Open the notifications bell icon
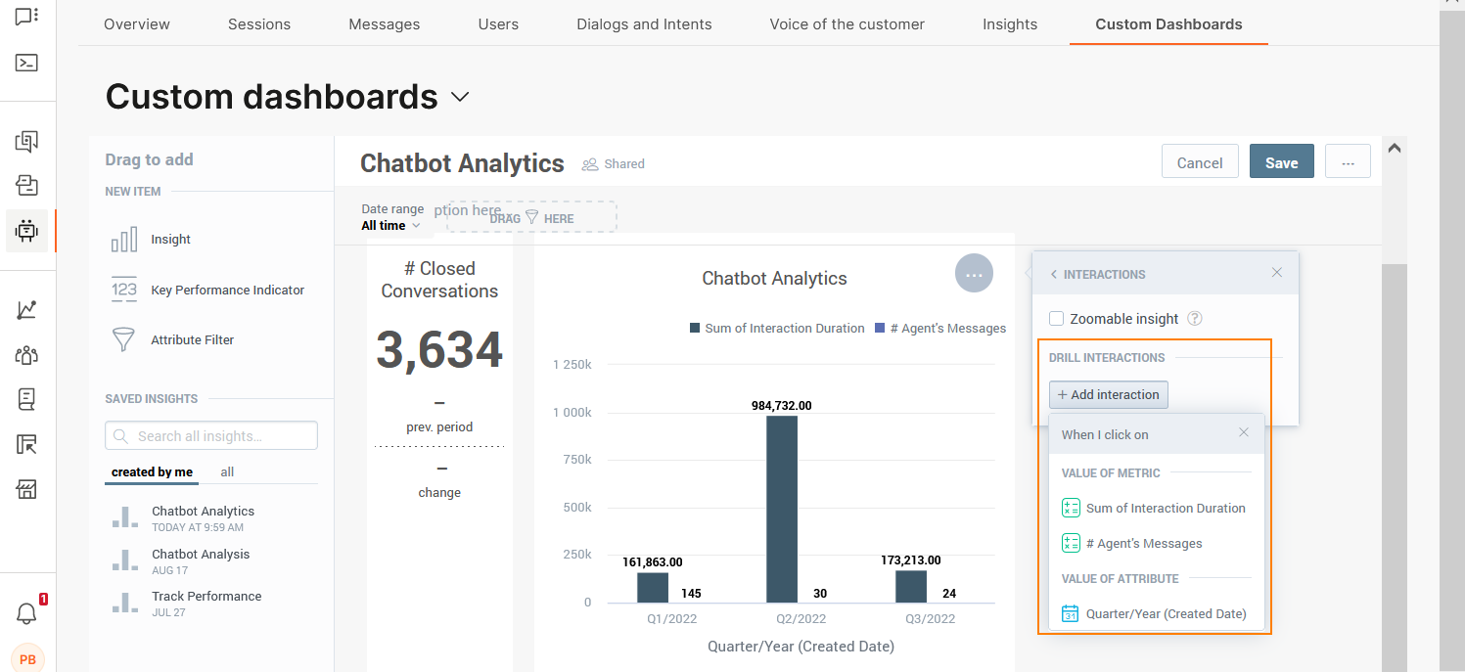 click(26, 612)
